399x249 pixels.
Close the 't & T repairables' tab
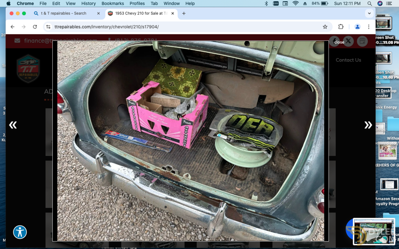(98, 13)
